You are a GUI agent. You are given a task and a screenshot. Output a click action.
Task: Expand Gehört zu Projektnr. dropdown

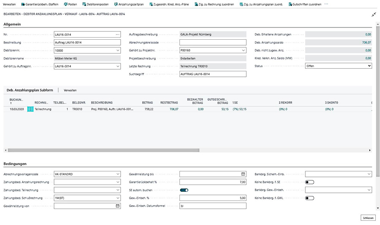(243, 50)
